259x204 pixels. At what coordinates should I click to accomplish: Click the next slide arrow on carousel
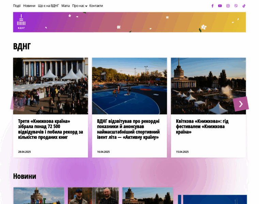coord(241,104)
